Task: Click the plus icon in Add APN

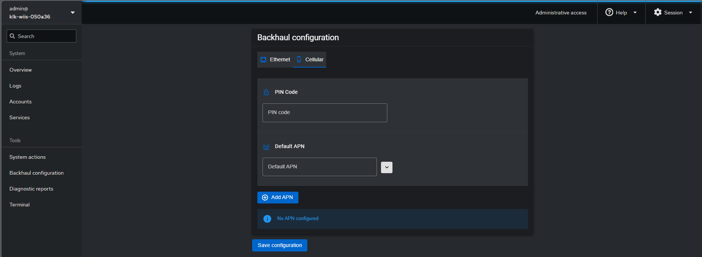Action: tap(265, 198)
